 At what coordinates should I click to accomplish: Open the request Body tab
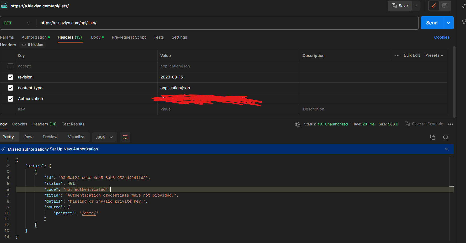(97, 37)
